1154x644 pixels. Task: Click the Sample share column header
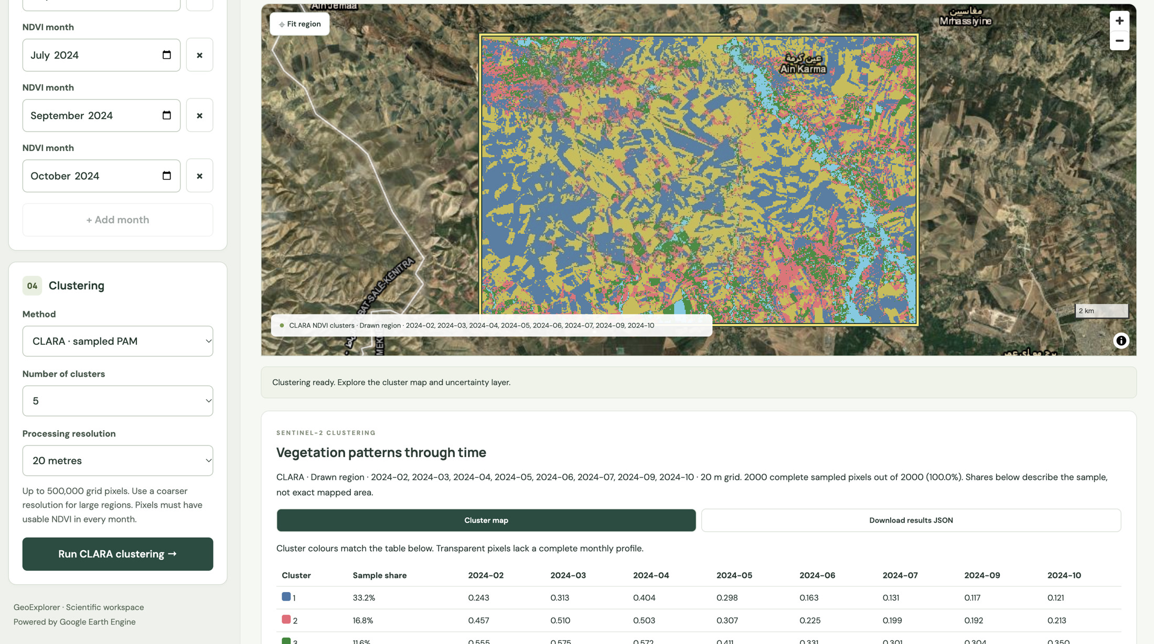pyautogui.click(x=380, y=575)
